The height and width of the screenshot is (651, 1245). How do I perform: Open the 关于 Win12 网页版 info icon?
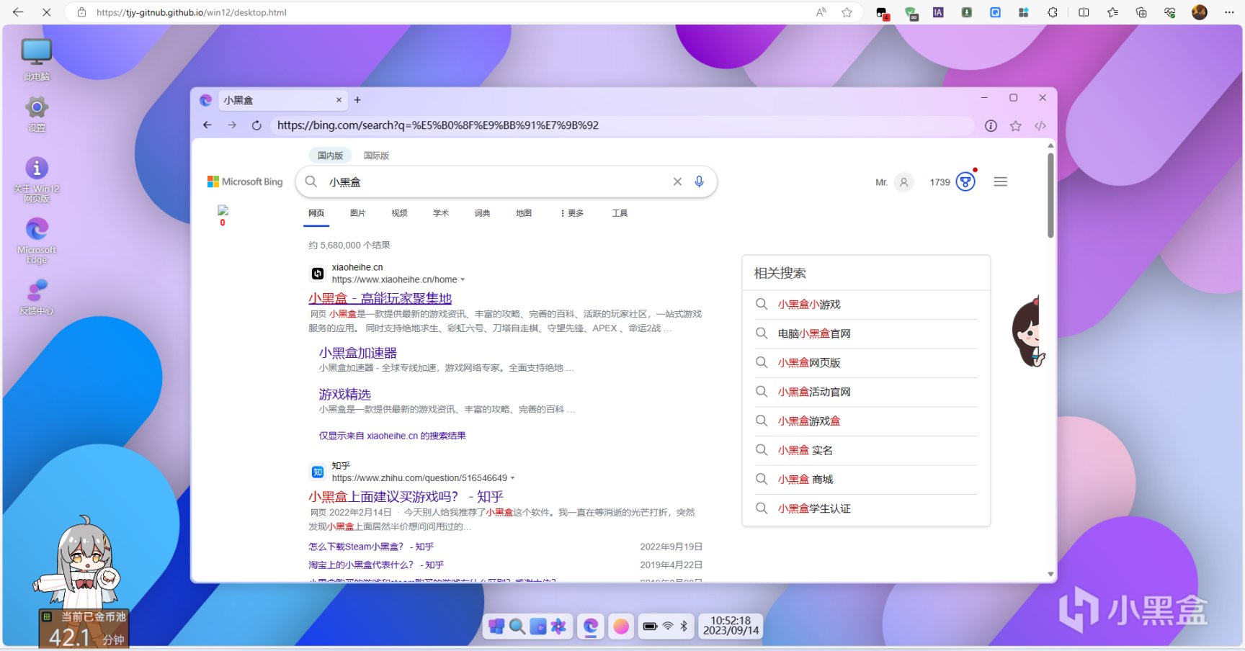pos(37,179)
